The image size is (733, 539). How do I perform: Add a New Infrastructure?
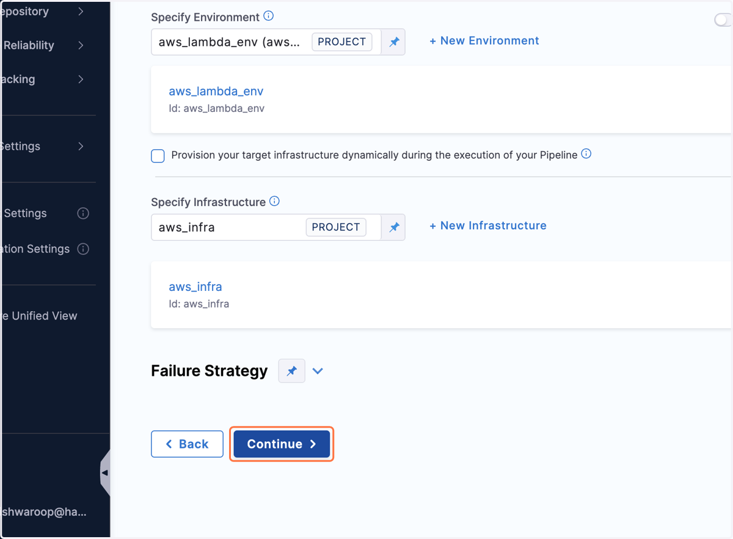coord(487,226)
